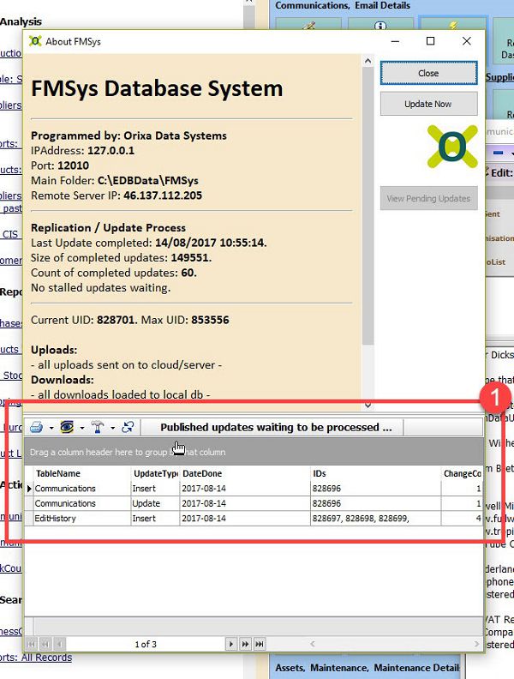The width and height of the screenshot is (514, 679).
Task: Click the Orixa logo image
Action: click(452, 147)
